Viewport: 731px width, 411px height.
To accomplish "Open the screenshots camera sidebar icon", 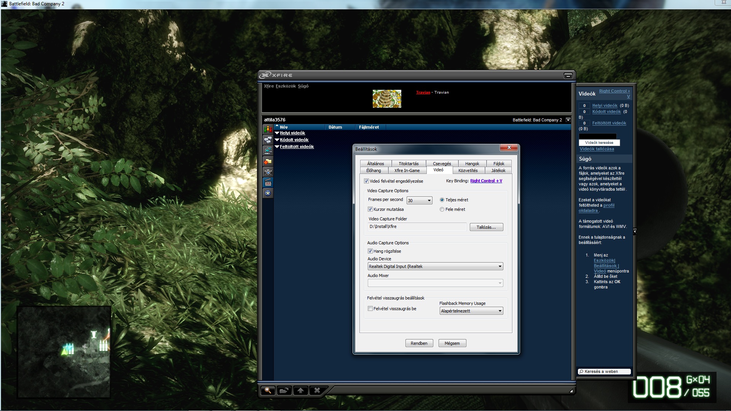I will [268, 172].
